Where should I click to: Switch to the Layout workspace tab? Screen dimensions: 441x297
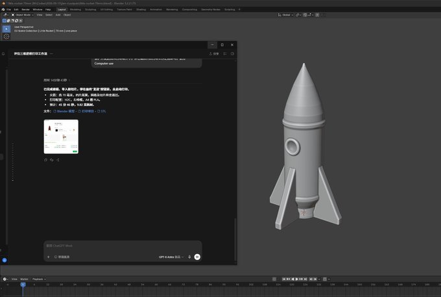[62, 9]
